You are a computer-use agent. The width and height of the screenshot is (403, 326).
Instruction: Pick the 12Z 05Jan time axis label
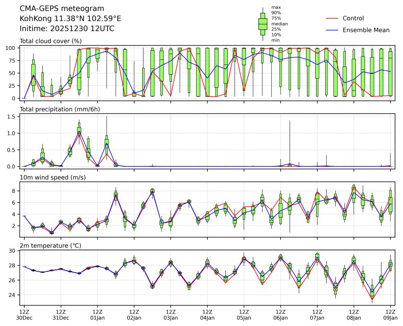pos(244,314)
